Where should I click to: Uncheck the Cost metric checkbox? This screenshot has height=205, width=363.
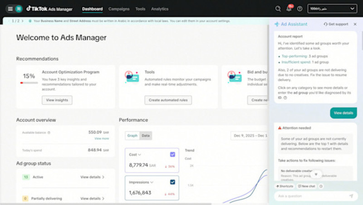tap(172, 155)
